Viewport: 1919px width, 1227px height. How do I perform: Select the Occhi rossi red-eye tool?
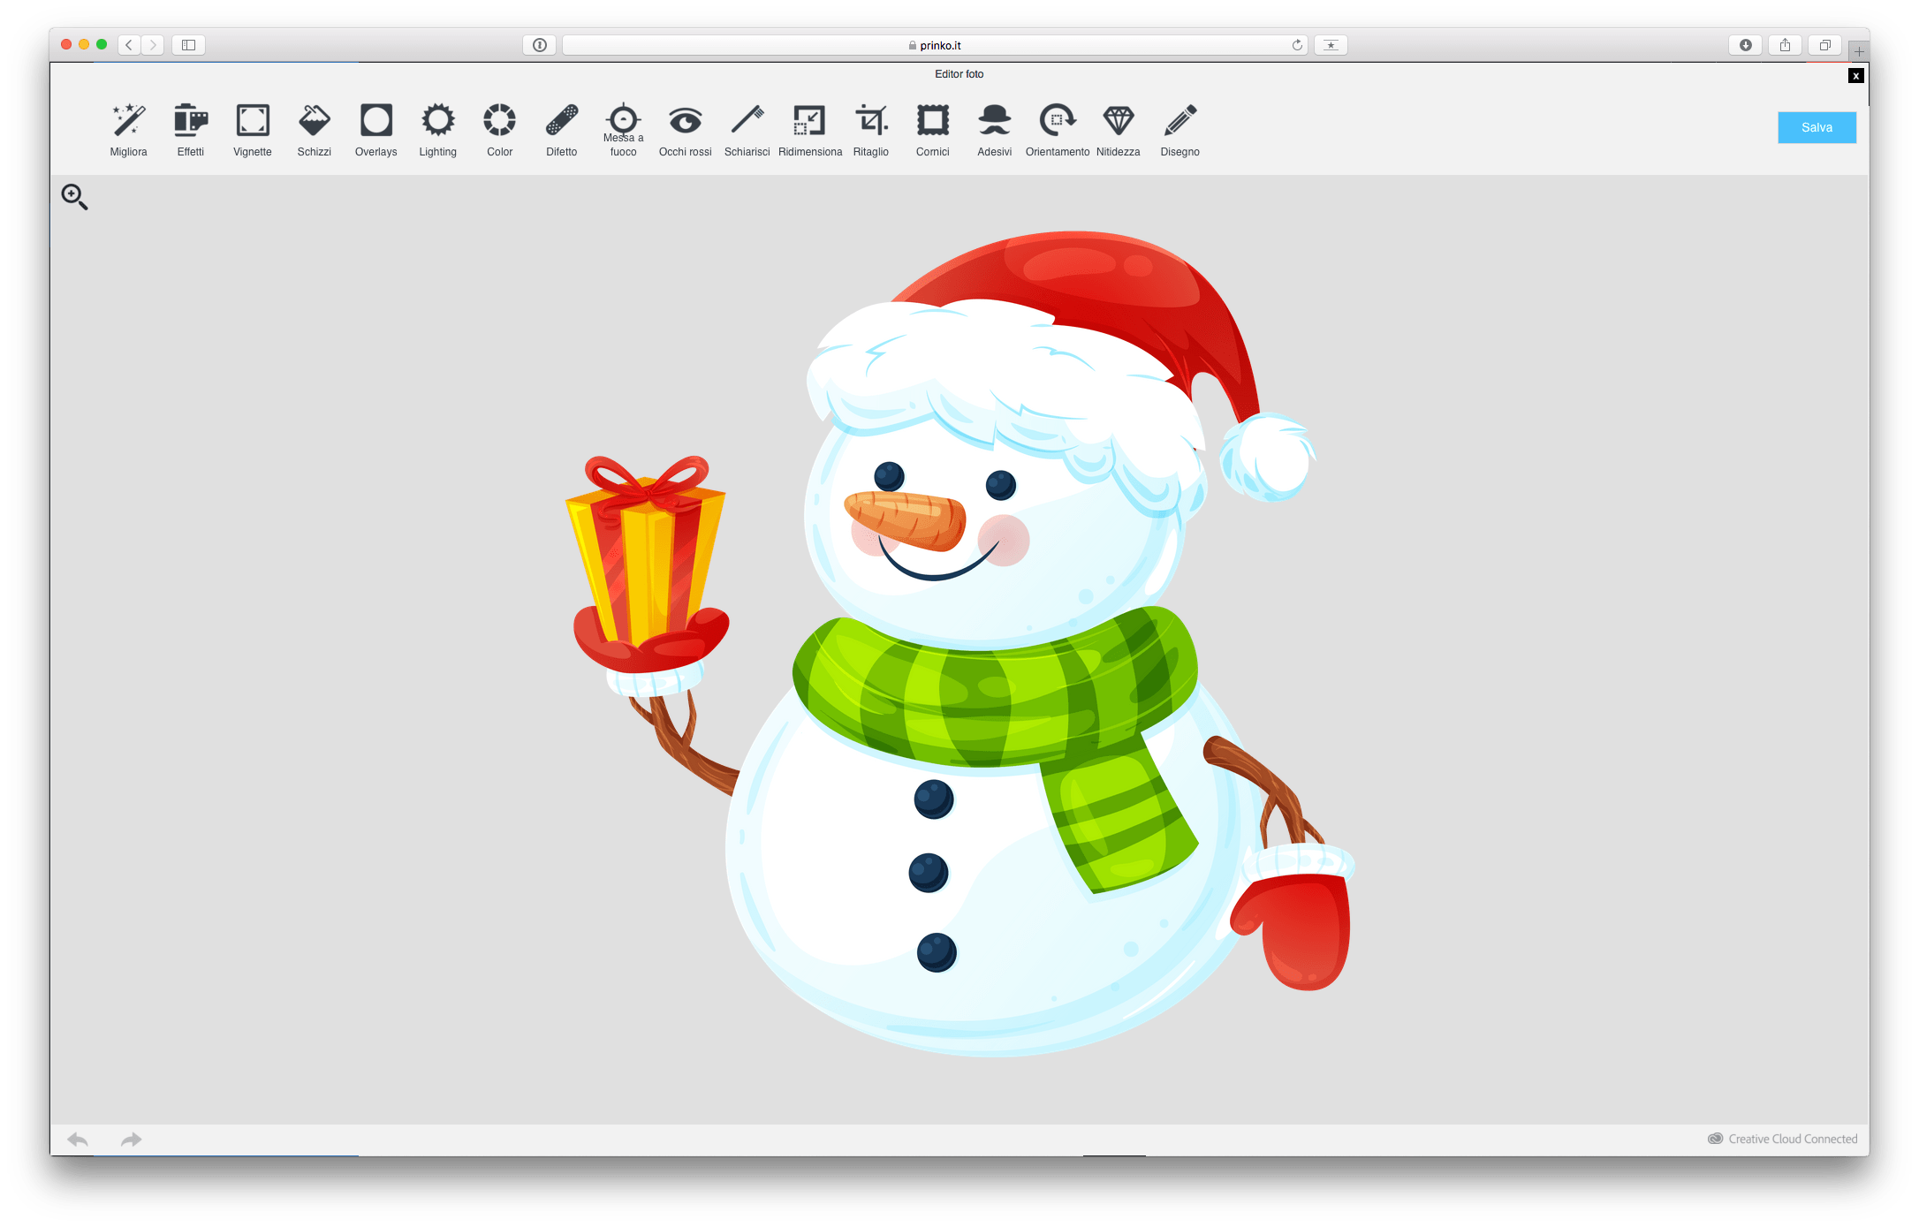click(x=685, y=130)
